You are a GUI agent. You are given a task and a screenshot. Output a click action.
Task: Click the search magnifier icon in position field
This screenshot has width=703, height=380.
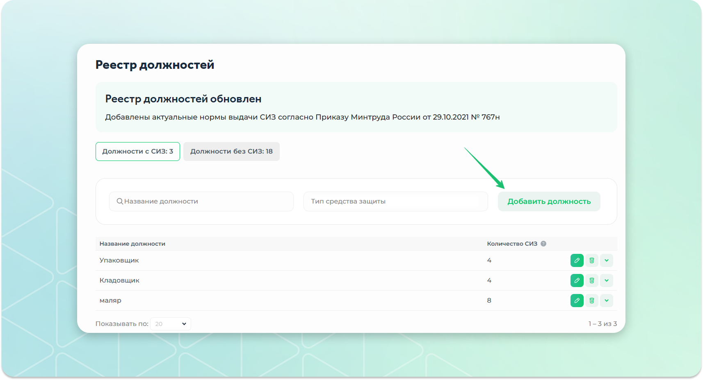tap(120, 201)
